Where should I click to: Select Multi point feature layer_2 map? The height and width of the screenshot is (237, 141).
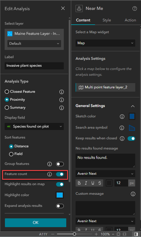point(105,87)
